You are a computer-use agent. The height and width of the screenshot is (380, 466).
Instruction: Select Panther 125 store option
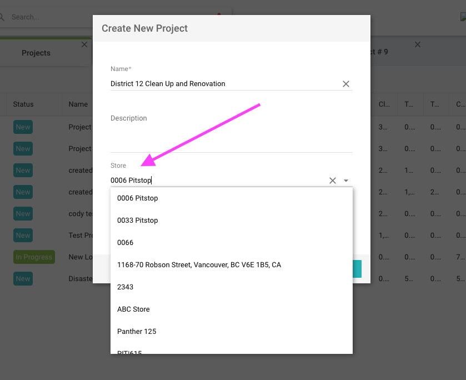point(137,332)
